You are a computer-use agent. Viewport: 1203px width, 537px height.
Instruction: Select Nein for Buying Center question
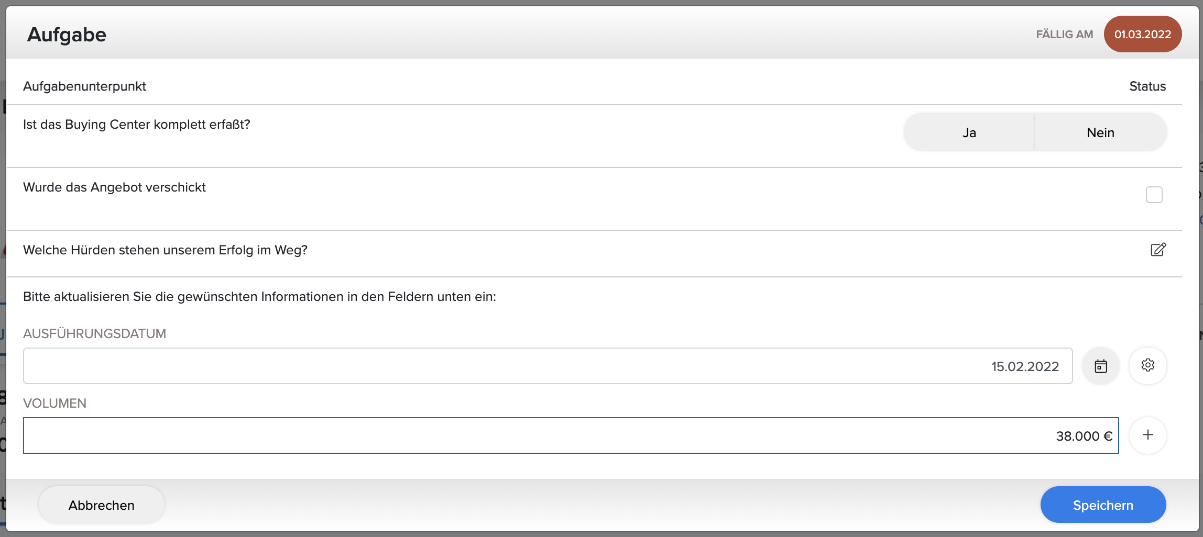coord(1101,132)
